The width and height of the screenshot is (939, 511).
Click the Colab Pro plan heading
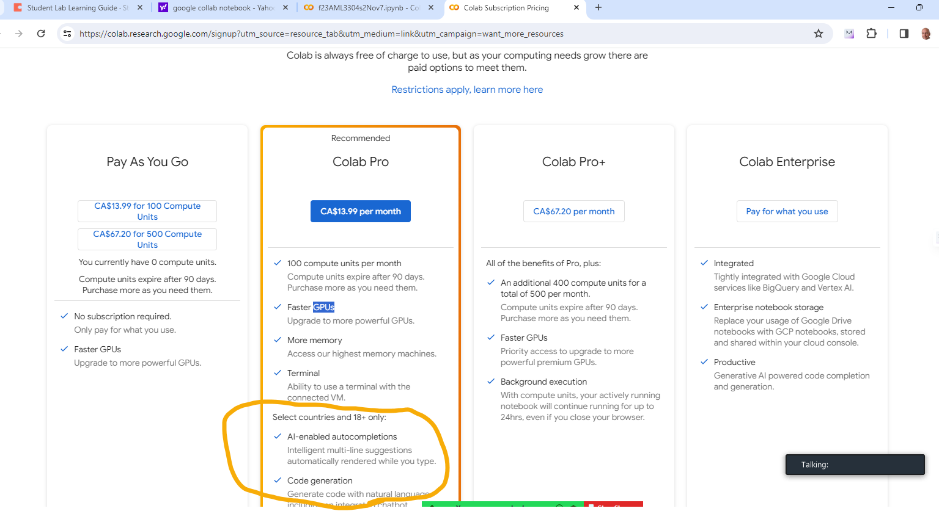coord(361,162)
